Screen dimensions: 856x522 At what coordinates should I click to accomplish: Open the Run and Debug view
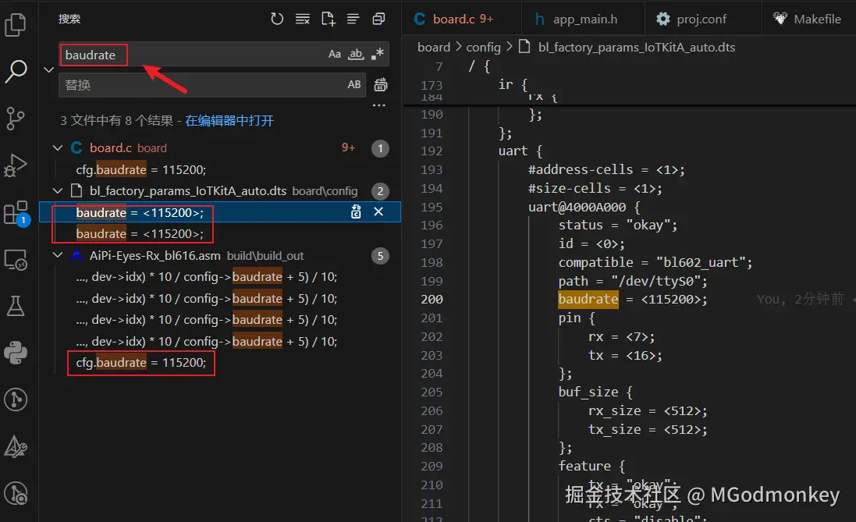tap(16, 165)
